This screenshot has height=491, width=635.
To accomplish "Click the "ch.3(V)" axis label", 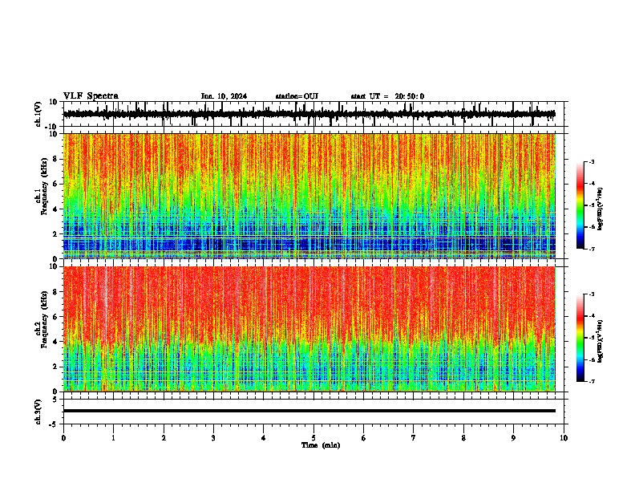I will click(x=38, y=412).
